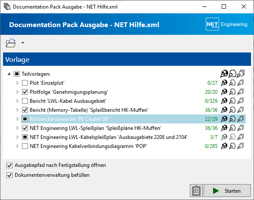Click globe search icon for Plotfolge 'Genehmigungsplanung'
The image size is (254, 200).
coord(224,92)
